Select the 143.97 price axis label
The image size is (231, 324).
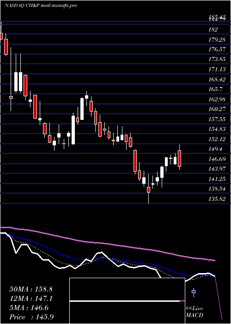[x=217, y=169]
